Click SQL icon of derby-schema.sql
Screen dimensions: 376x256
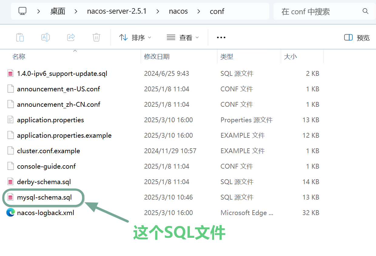(x=11, y=182)
